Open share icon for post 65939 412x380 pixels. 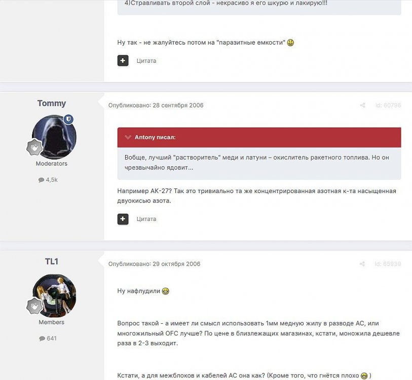click(x=362, y=264)
